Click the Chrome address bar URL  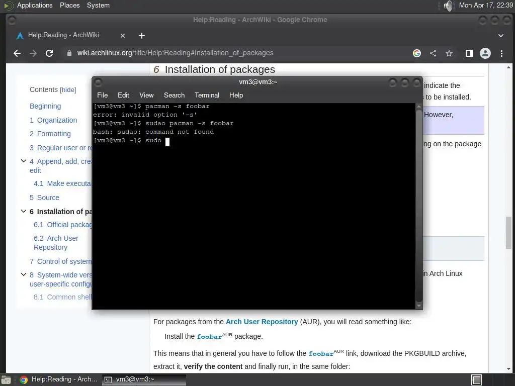(175, 53)
